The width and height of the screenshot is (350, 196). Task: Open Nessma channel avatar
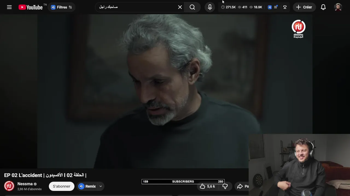[x=9, y=186]
